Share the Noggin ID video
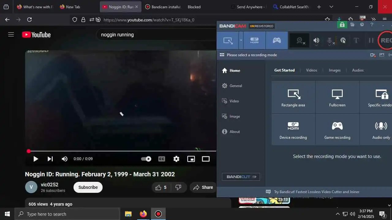This screenshot has width=392, height=220. click(203, 187)
